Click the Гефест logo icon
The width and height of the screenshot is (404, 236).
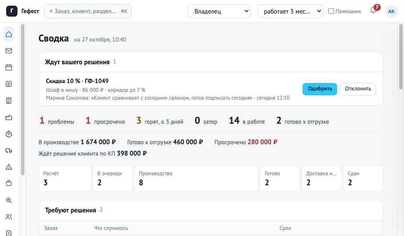pyautogui.click(x=12, y=11)
